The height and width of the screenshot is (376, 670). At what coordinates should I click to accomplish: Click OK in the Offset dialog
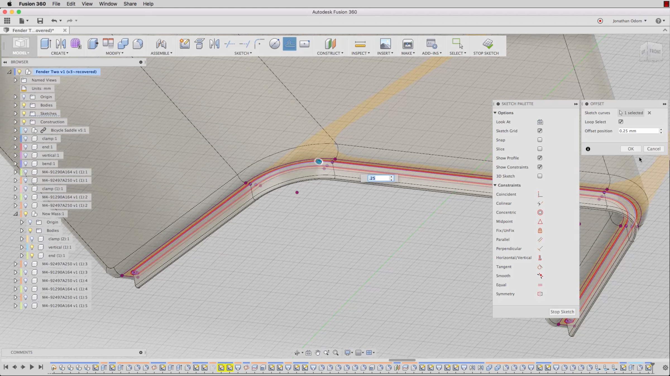[631, 149]
